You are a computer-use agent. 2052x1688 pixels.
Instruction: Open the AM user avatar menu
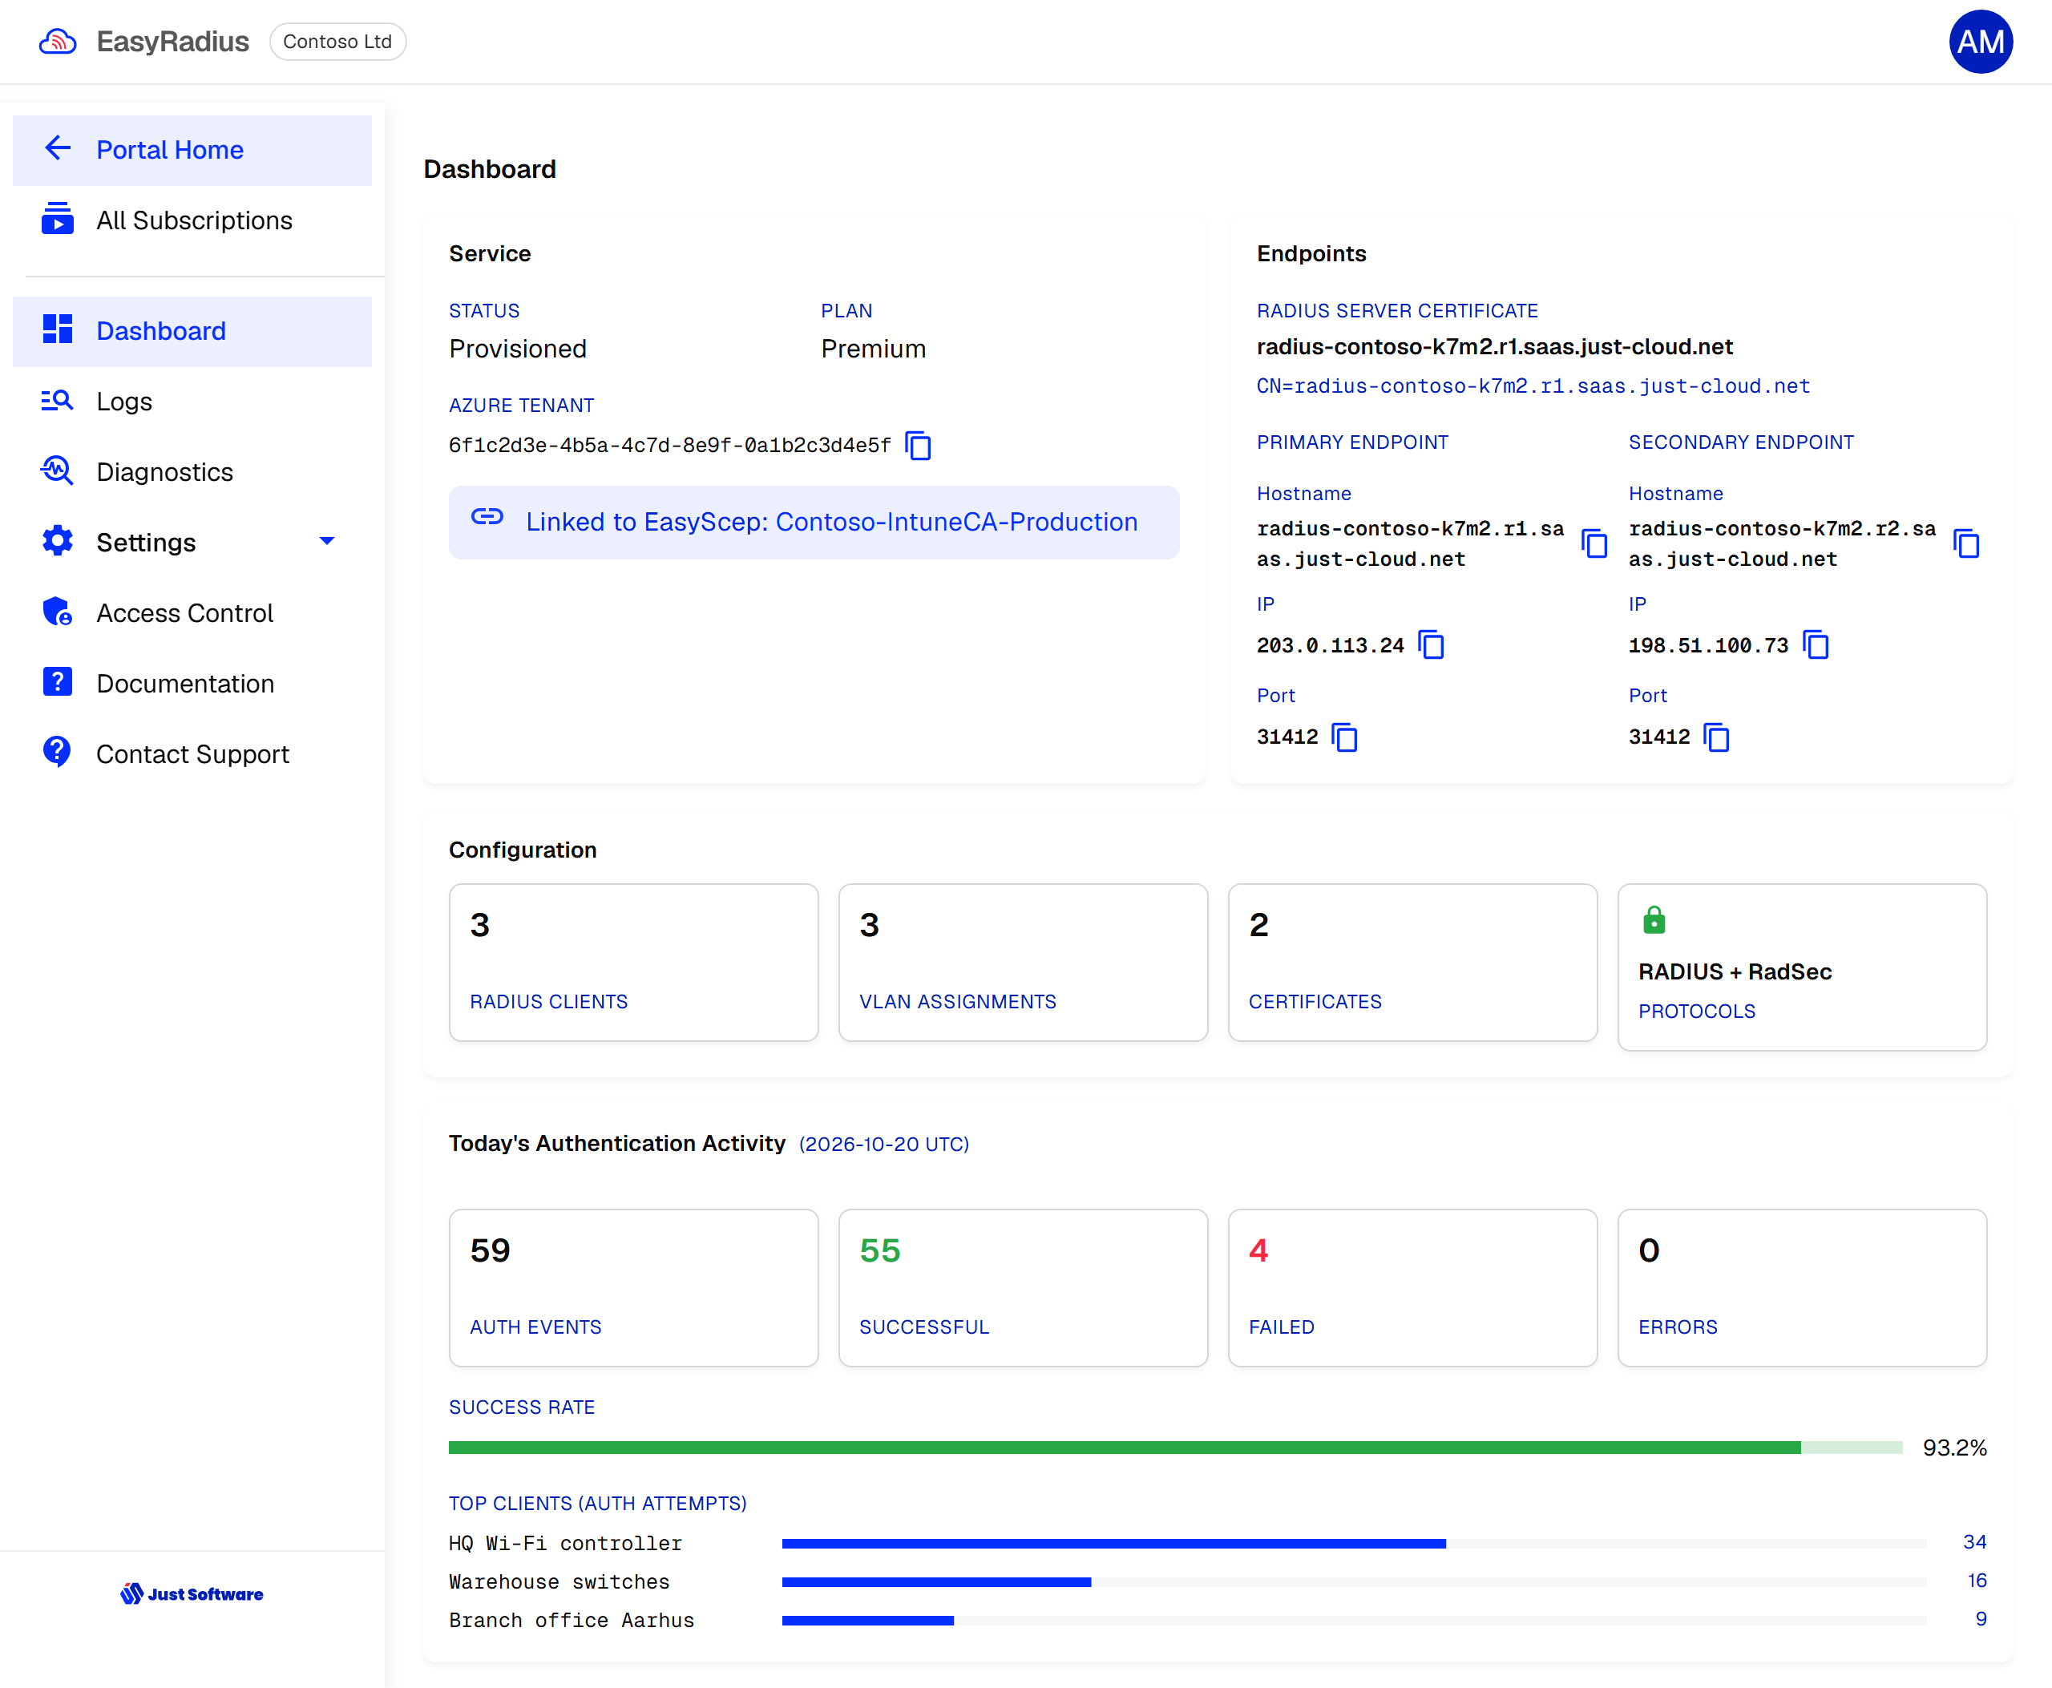point(1980,42)
